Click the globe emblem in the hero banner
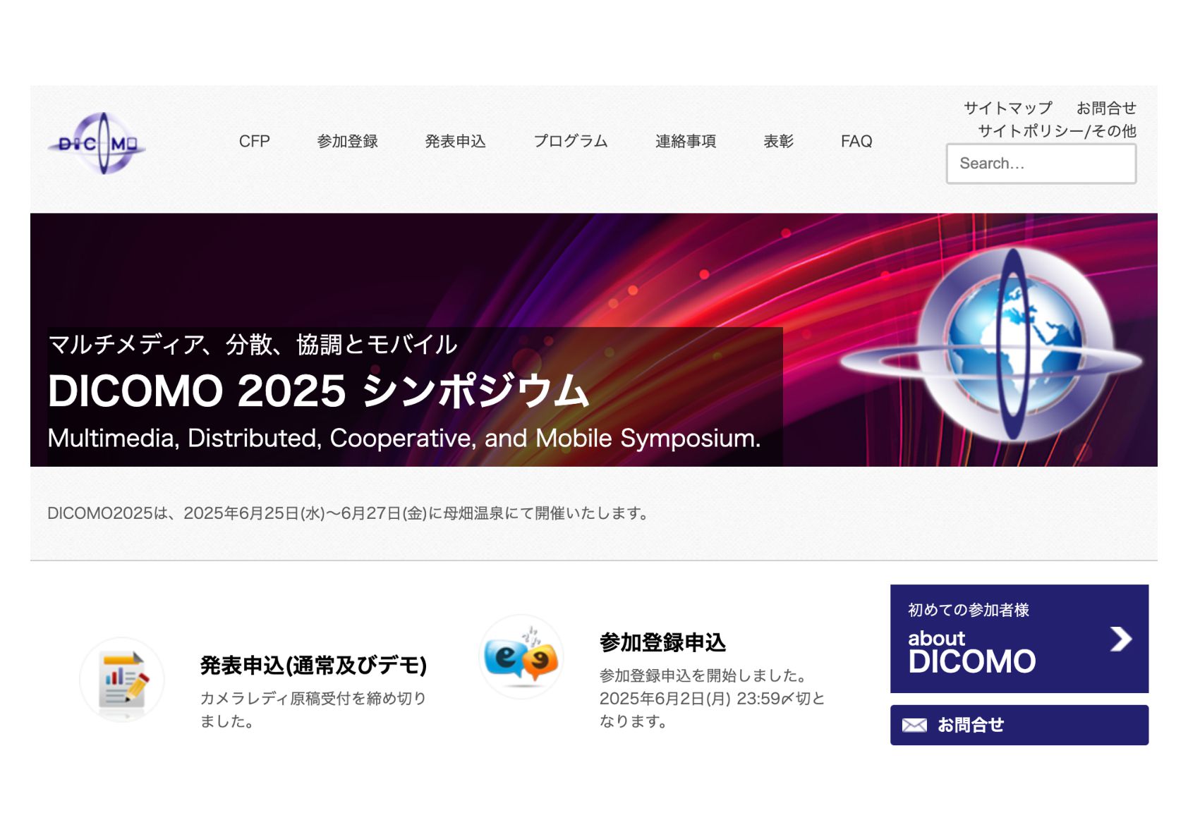Screen dimensions: 1188x839 tap(991, 345)
